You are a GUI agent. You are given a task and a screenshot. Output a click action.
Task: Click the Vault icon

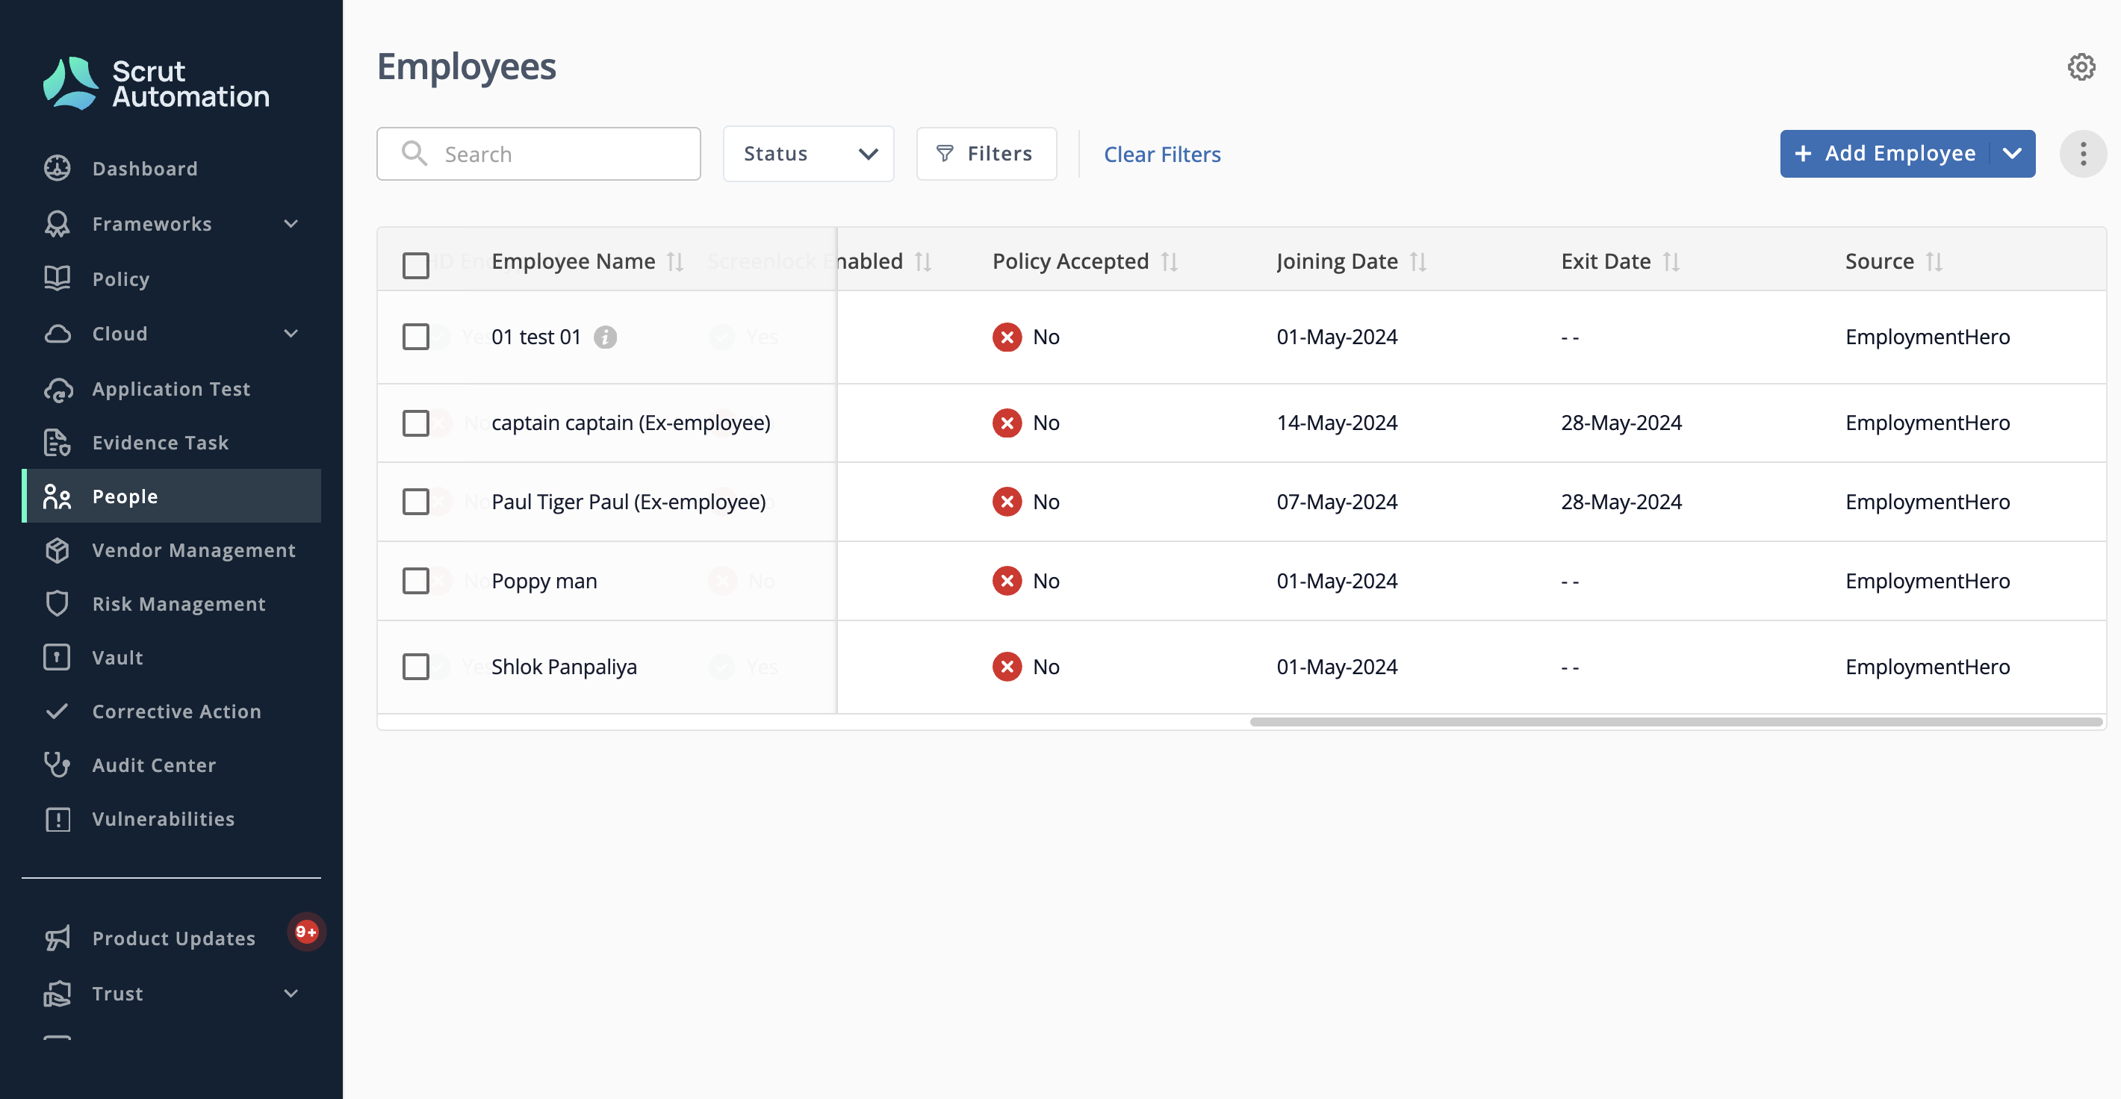tap(57, 657)
